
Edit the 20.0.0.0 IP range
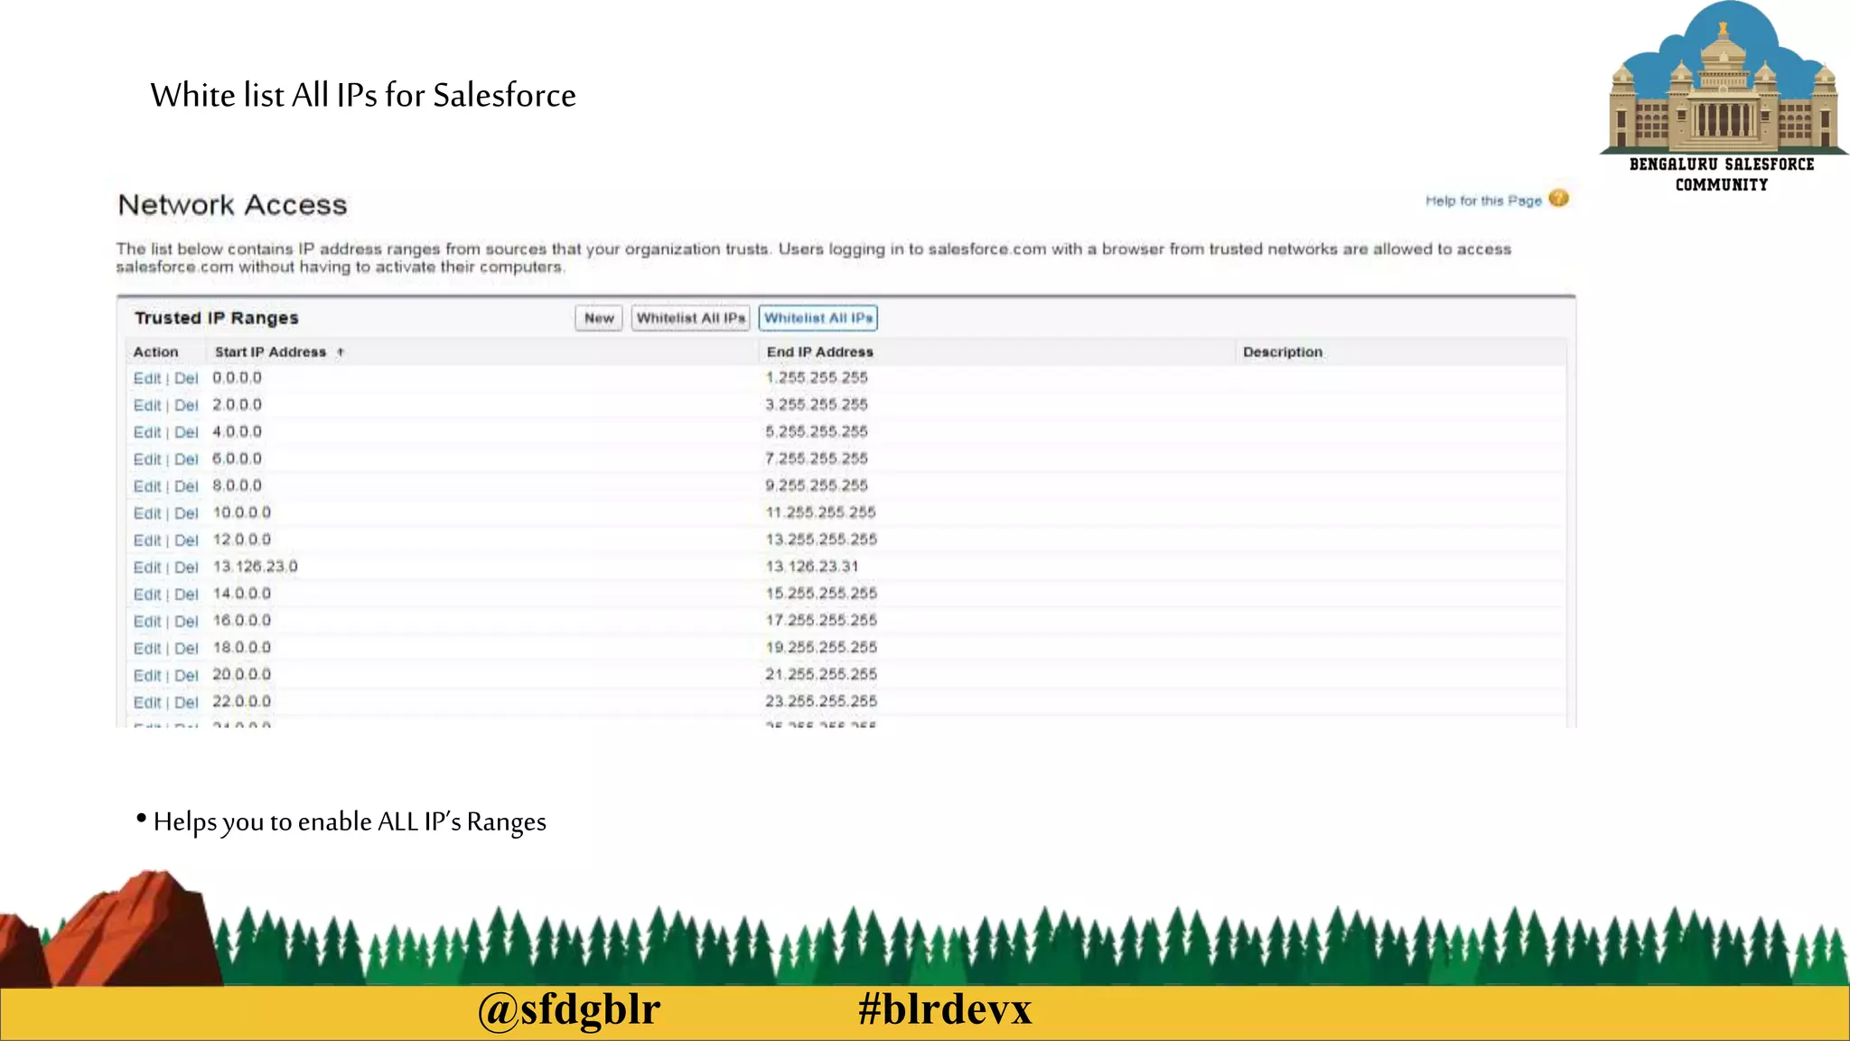point(147,676)
